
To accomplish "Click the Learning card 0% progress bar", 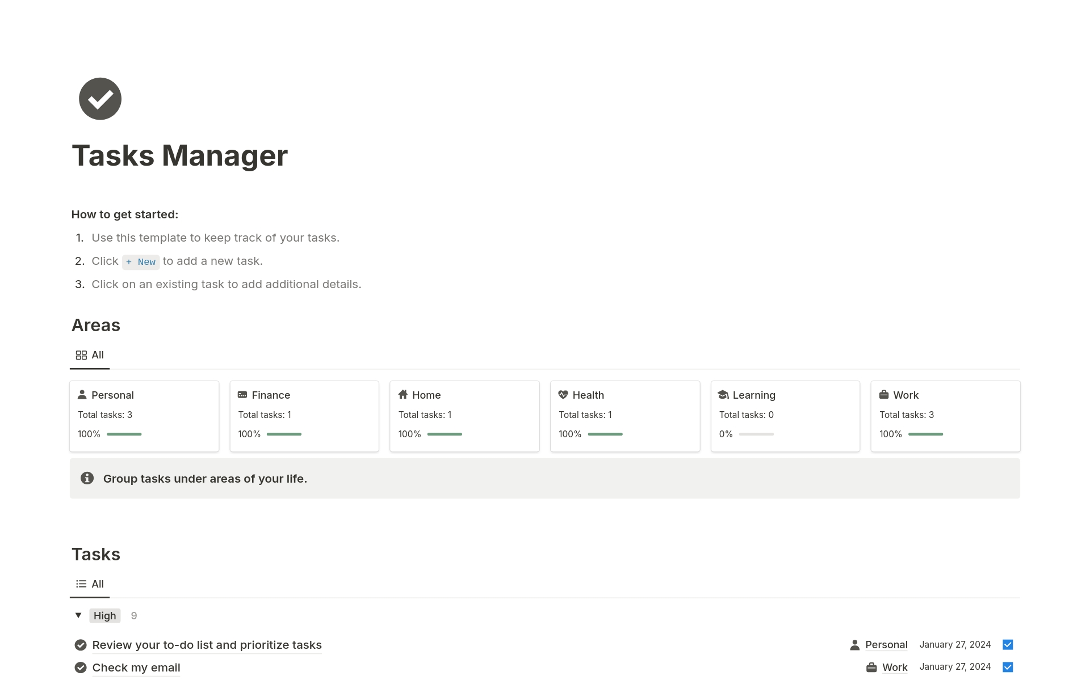I will 756,434.
